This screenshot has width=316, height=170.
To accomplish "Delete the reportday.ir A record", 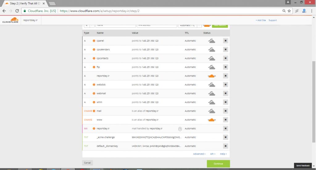I will coord(226,76).
